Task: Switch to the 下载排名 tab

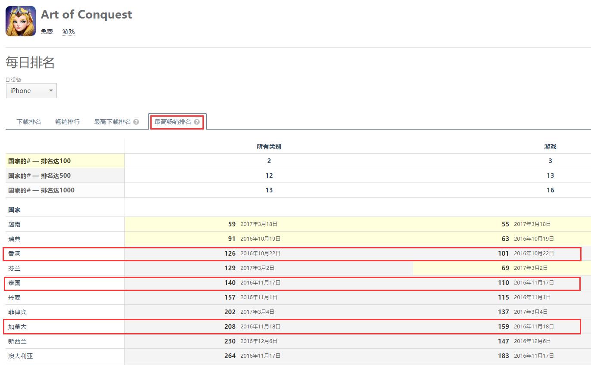Action: [x=29, y=122]
